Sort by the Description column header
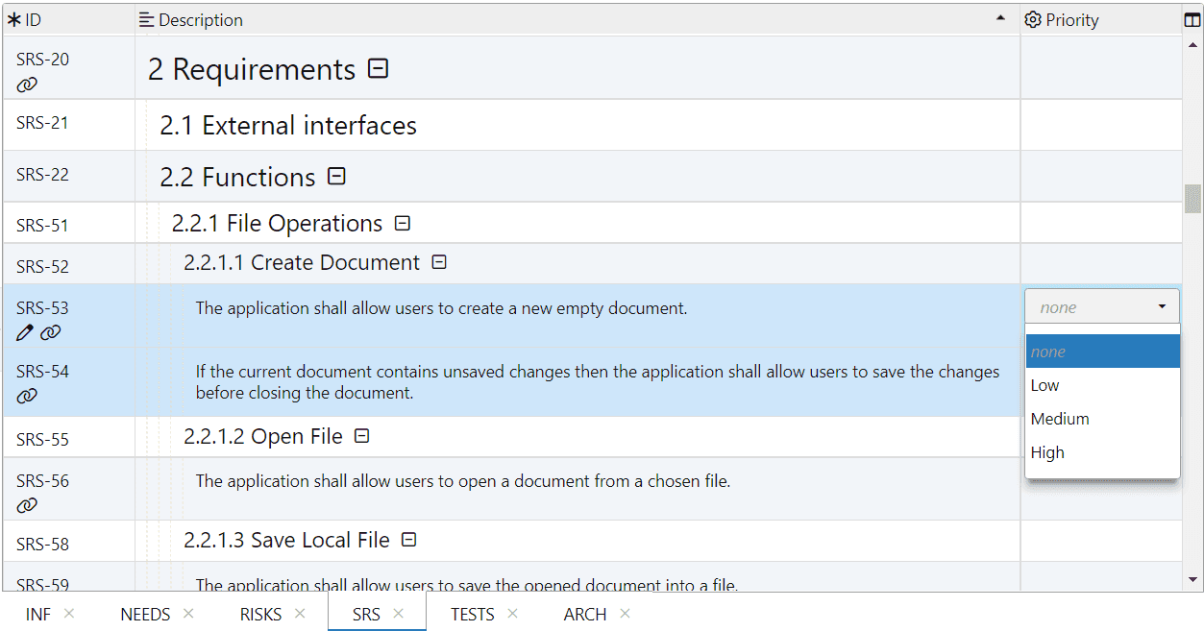Screen dimensions: 1204x631 [577, 20]
